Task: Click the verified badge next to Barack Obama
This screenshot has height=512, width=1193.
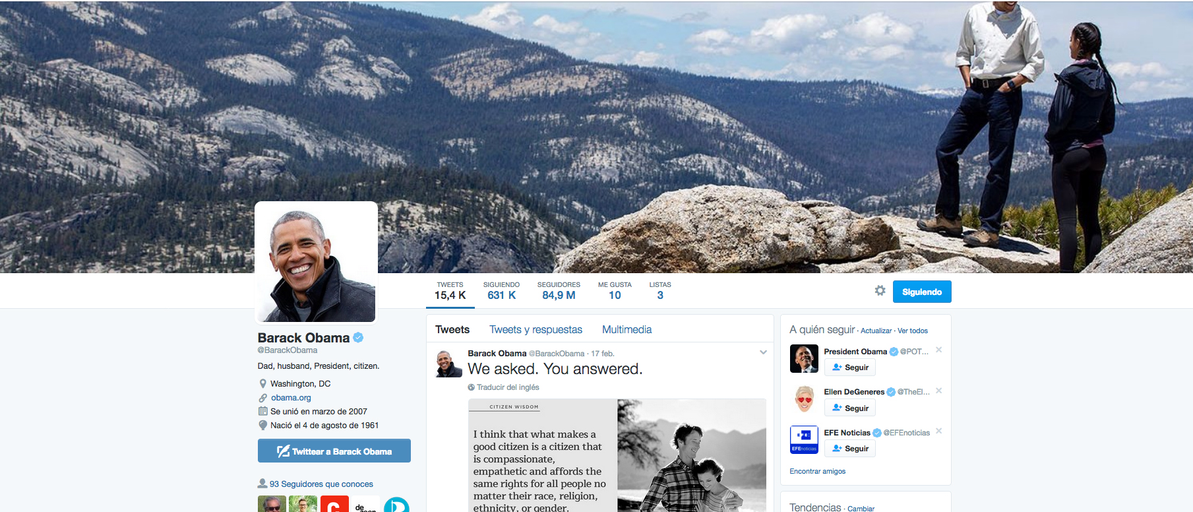Action: click(x=358, y=338)
